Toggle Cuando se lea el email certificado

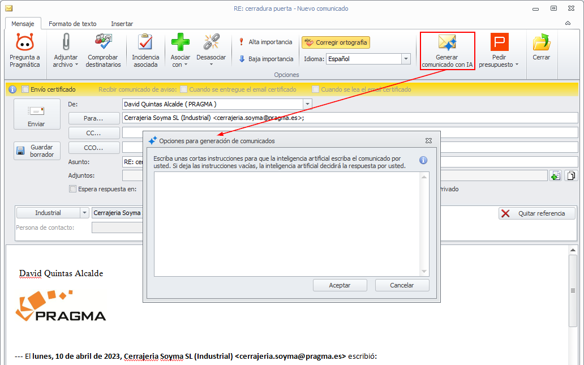[x=315, y=89]
